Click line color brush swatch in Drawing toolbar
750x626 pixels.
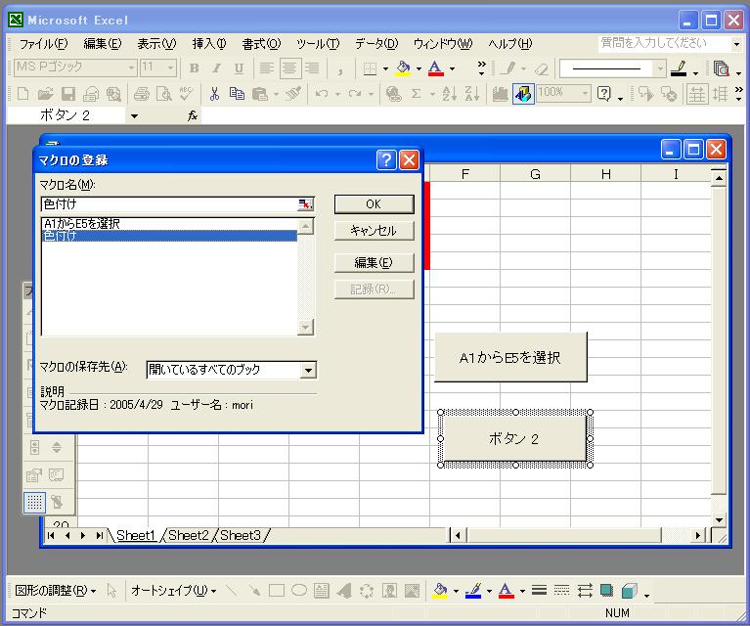point(473,591)
